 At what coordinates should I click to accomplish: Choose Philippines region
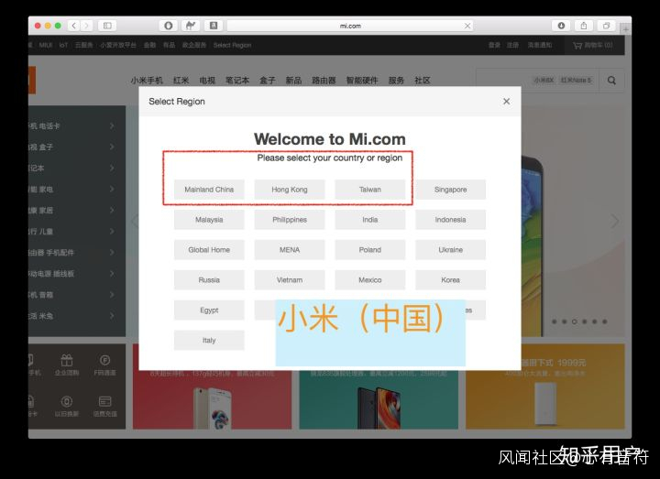click(x=290, y=220)
